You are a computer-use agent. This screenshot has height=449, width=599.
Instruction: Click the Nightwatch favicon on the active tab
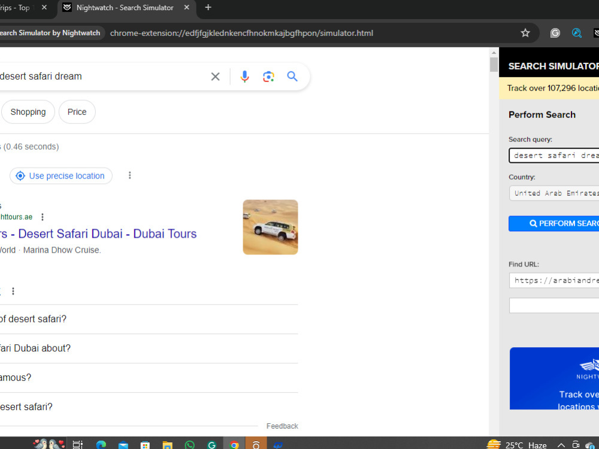click(x=67, y=8)
